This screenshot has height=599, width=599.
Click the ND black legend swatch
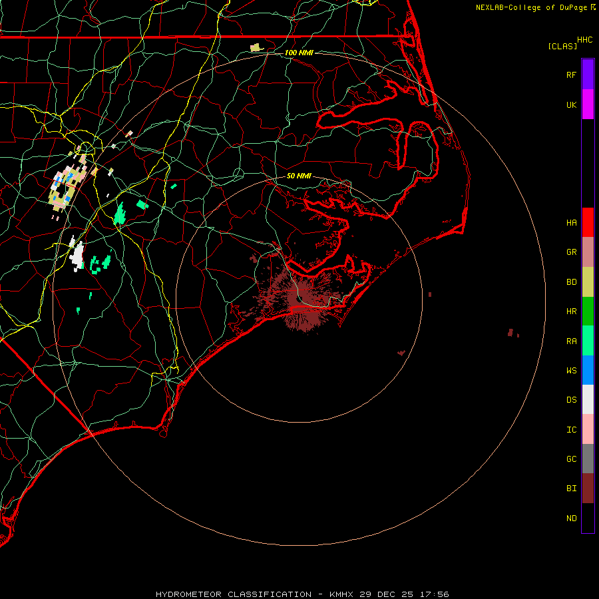click(588, 518)
